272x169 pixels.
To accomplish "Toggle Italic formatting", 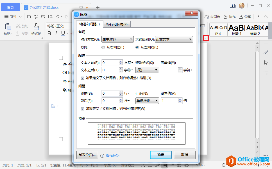I will click(56, 33).
